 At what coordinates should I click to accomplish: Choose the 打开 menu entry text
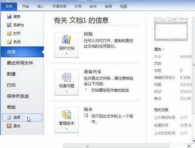click(x=17, y=34)
